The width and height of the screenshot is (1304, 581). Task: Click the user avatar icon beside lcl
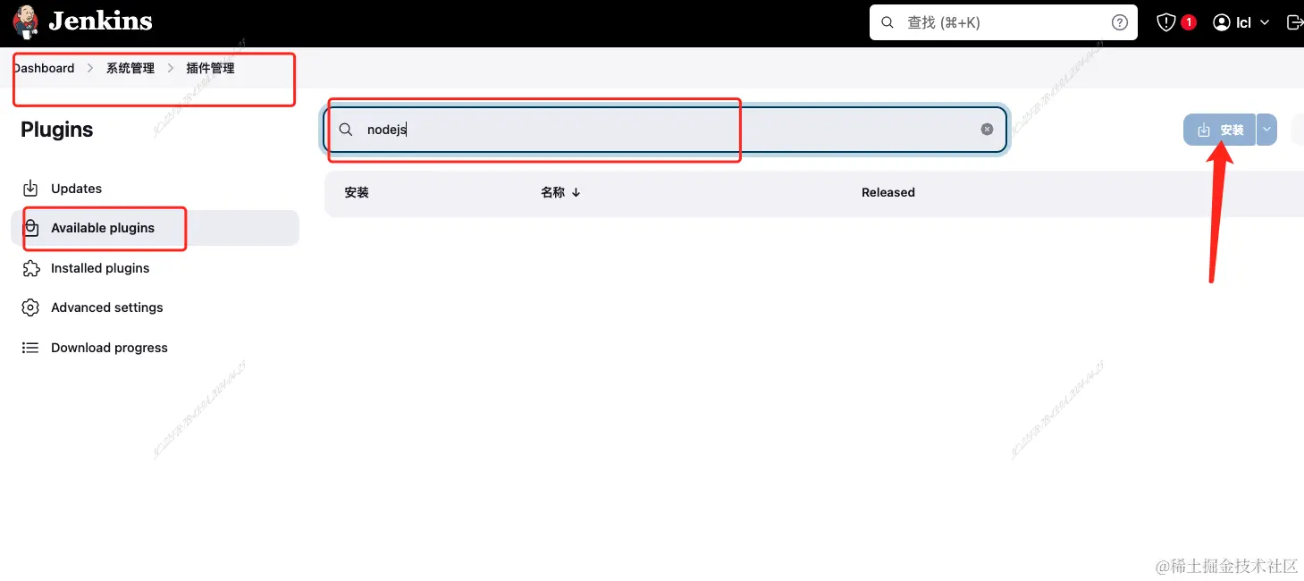pyautogui.click(x=1222, y=22)
